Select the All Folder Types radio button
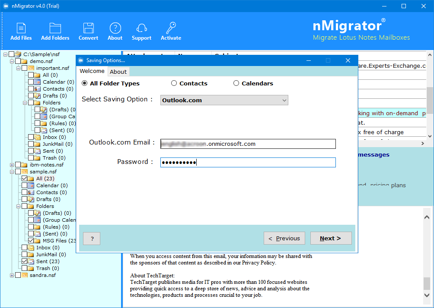 (x=84, y=83)
